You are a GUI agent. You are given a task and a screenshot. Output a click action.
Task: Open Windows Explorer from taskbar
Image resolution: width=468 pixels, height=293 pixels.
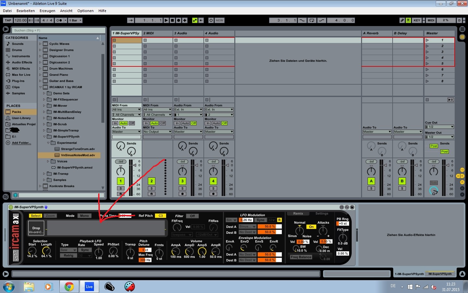click(29, 286)
